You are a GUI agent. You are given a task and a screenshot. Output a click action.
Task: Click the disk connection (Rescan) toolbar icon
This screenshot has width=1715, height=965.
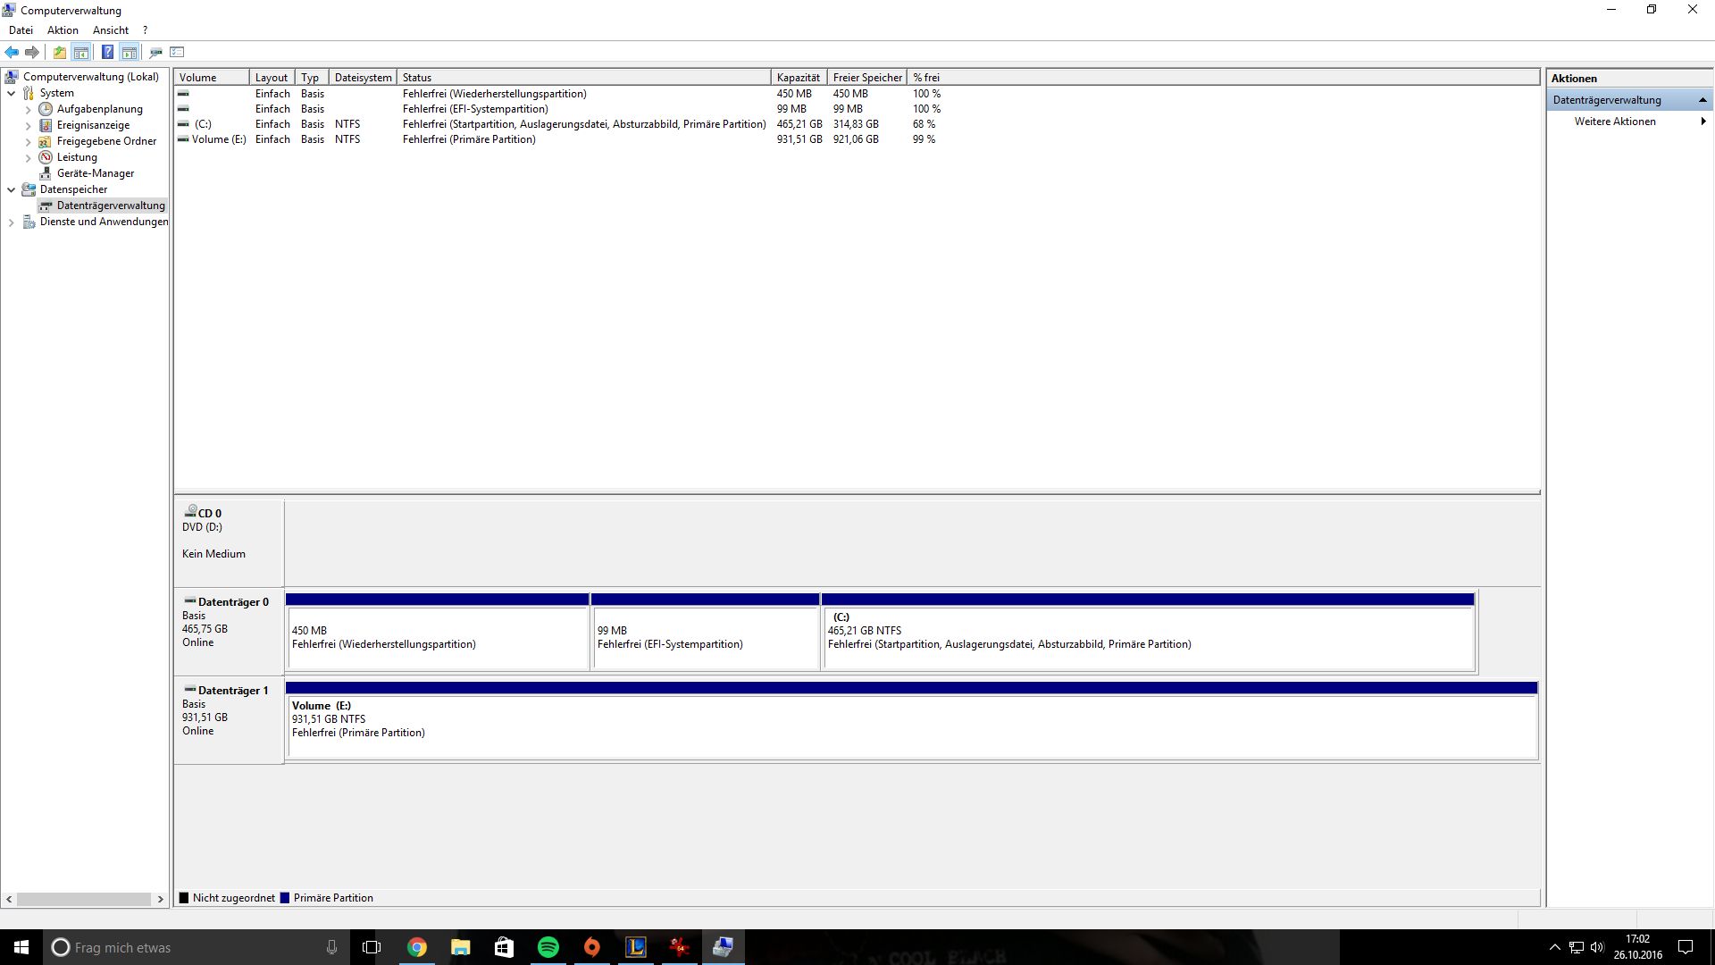pyautogui.click(x=155, y=52)
